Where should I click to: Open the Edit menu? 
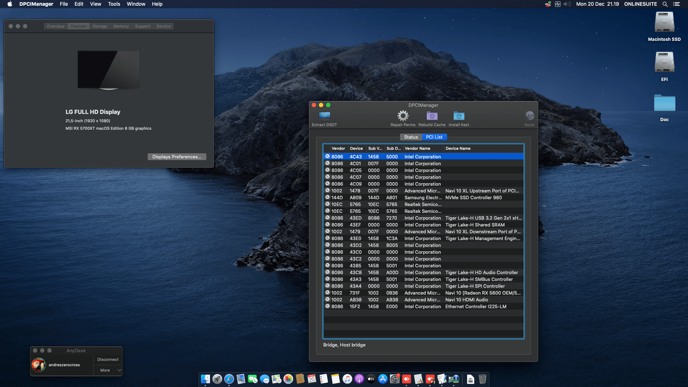[79, 4]
